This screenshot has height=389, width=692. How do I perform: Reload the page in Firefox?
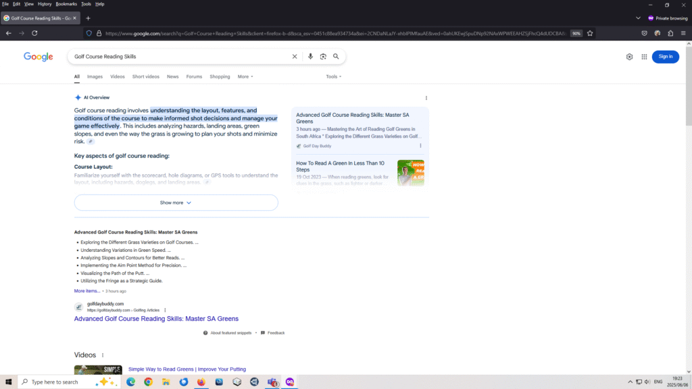tap(34, 33)
